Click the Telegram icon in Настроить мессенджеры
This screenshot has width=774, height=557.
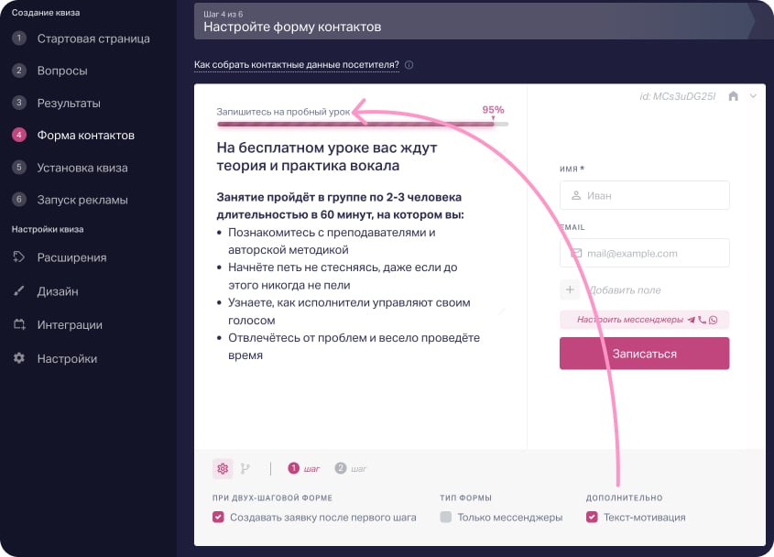pos(691,320)
